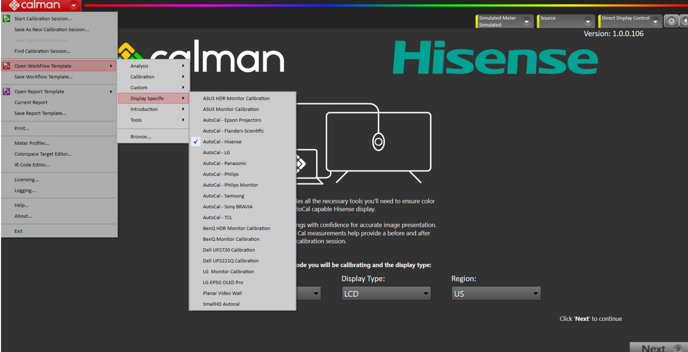Viewport: 688px width, 352px height.
Task: Toggle the AutoCal - Hisense checkmark
Action: (x=196, y=142)
